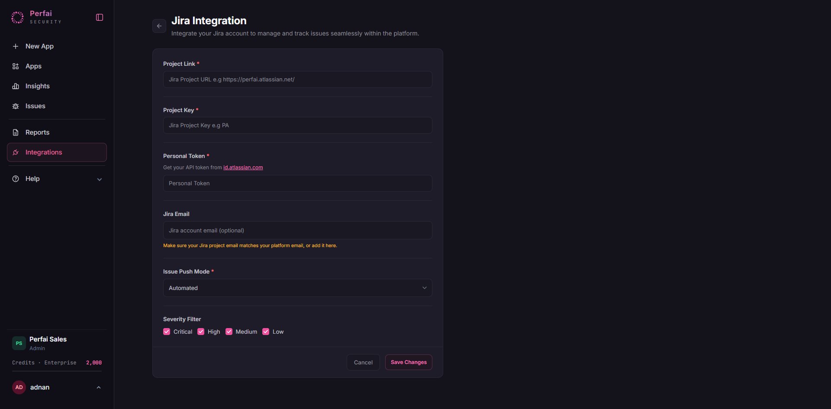The height and width of the screenshot is (409, 831).
Task: Click the Jira Integration heading
Action: (209, 21)
